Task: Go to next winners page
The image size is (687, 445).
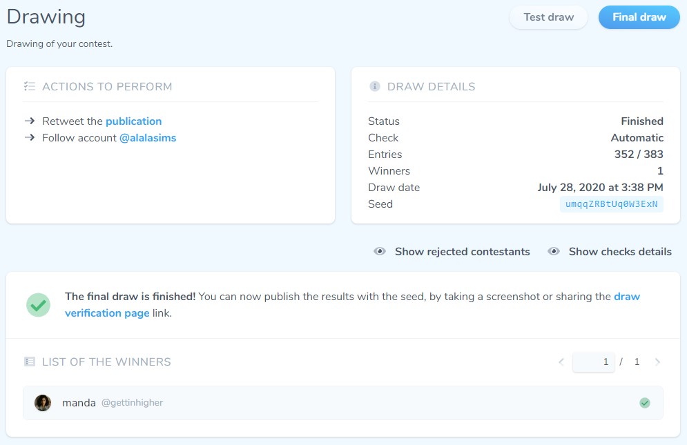Action: (x=657, y=362)
